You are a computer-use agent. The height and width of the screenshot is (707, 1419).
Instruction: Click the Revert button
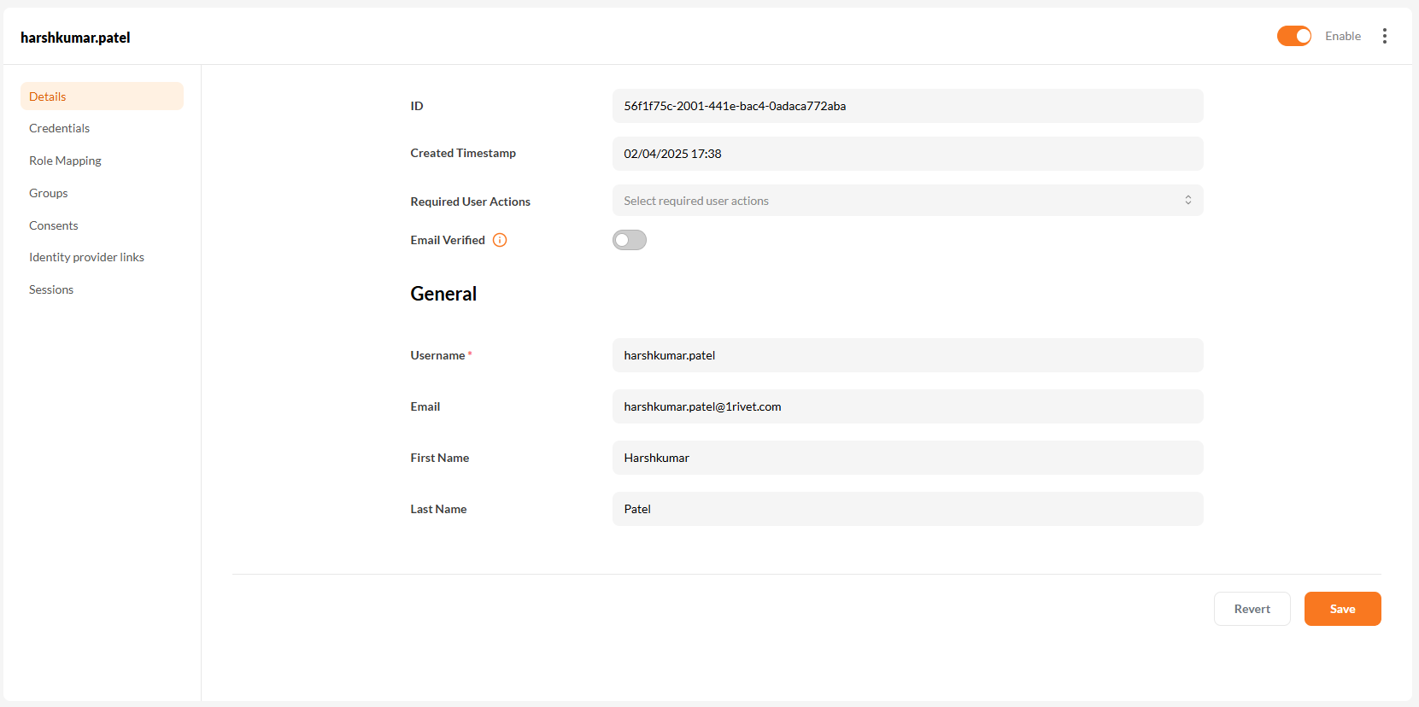tap(1252, 609)
